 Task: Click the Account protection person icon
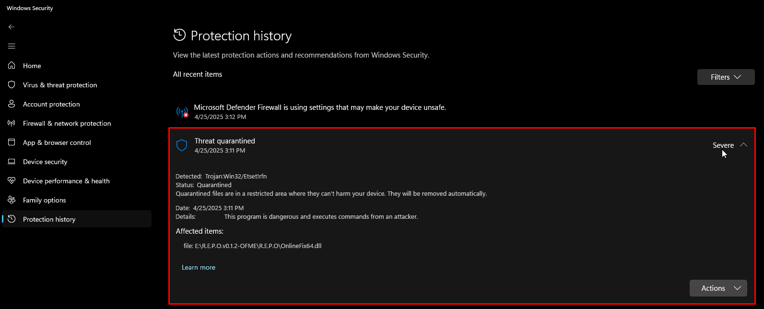point(12,104)
